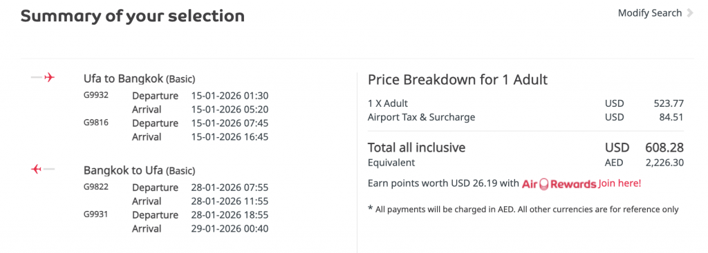Click the AED equivalent amount 2,226.30
708x253 pixels.
tap(664, 163)
